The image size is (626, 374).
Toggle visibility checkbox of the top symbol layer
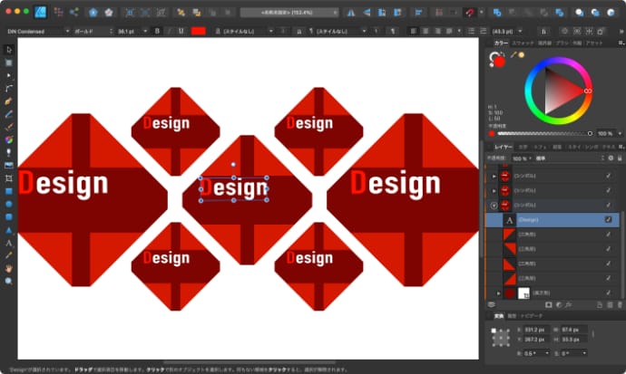coord(608,176)
